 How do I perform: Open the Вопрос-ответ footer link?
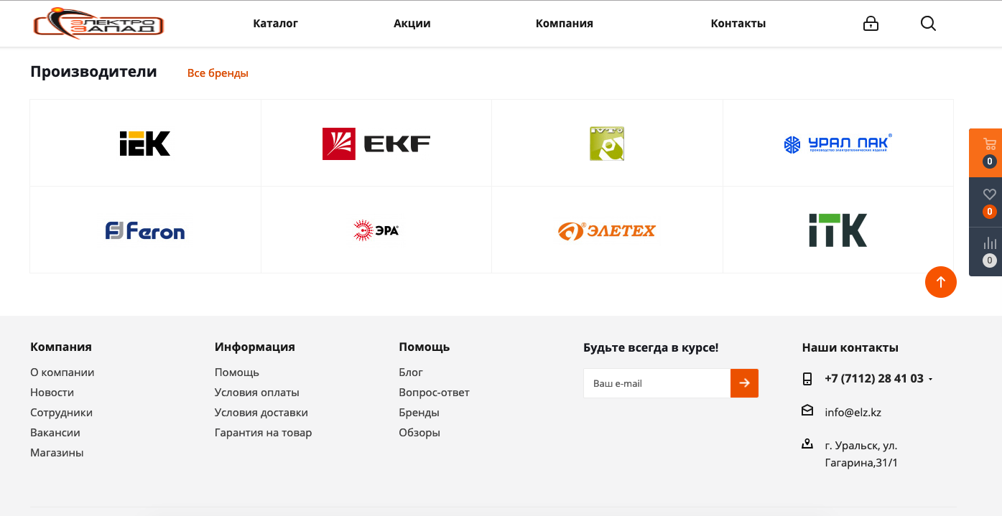435,393
